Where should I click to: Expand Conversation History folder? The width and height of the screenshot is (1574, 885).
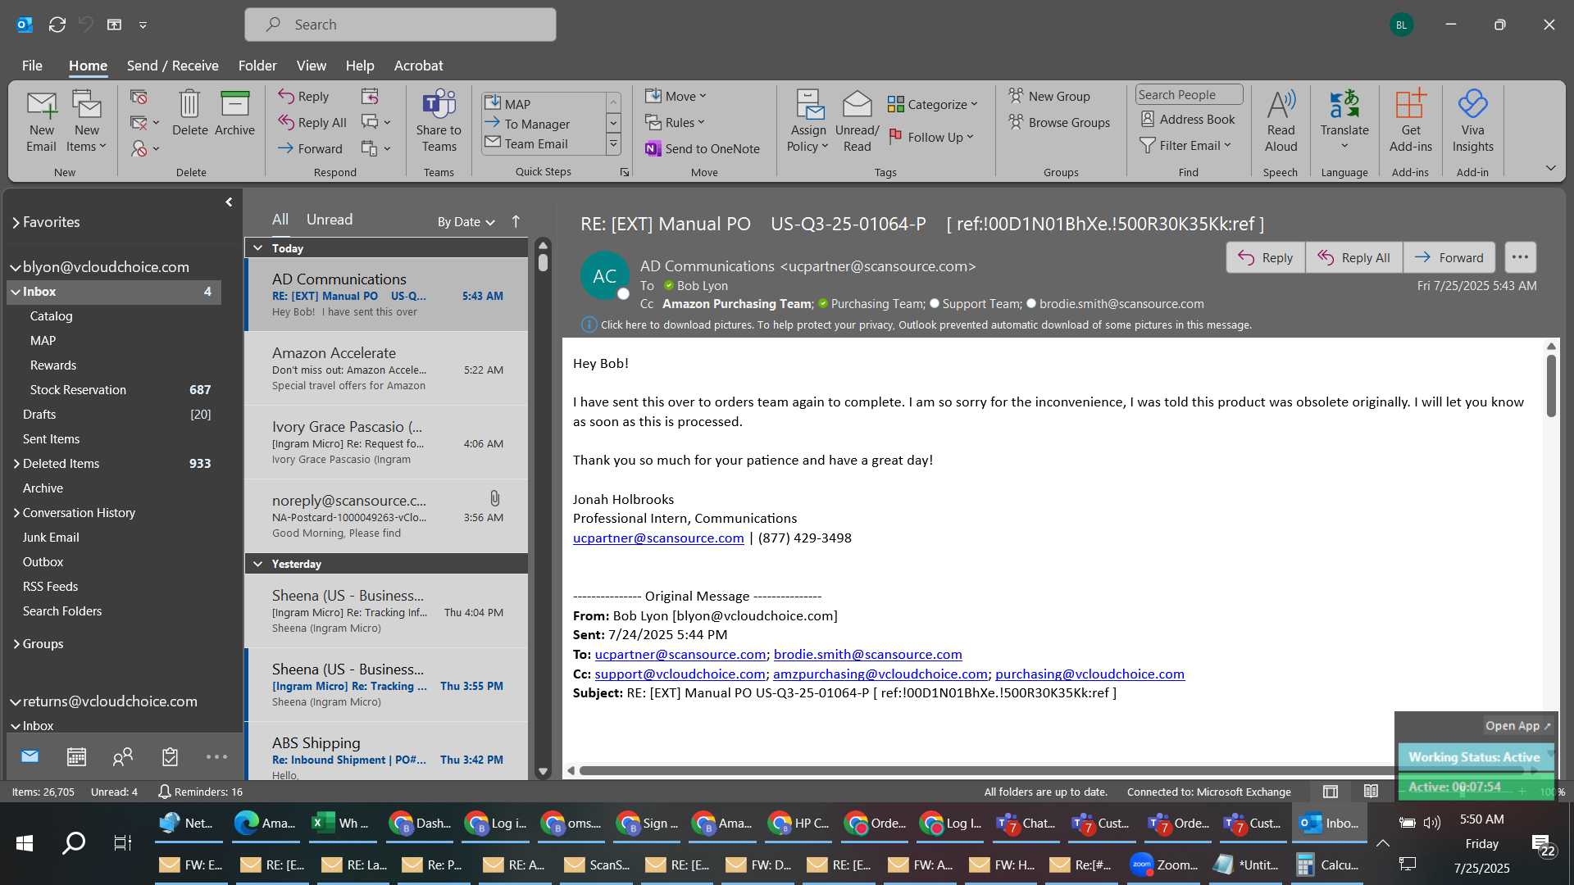point(16,513)
